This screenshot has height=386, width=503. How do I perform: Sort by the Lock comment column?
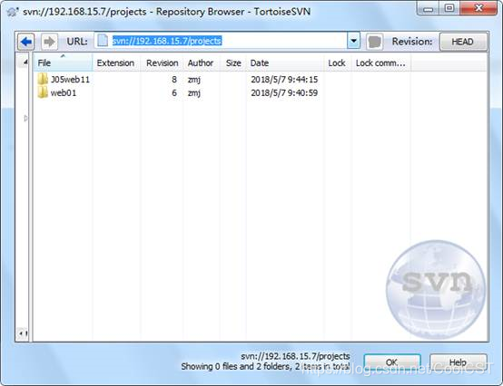click(380, 63)
